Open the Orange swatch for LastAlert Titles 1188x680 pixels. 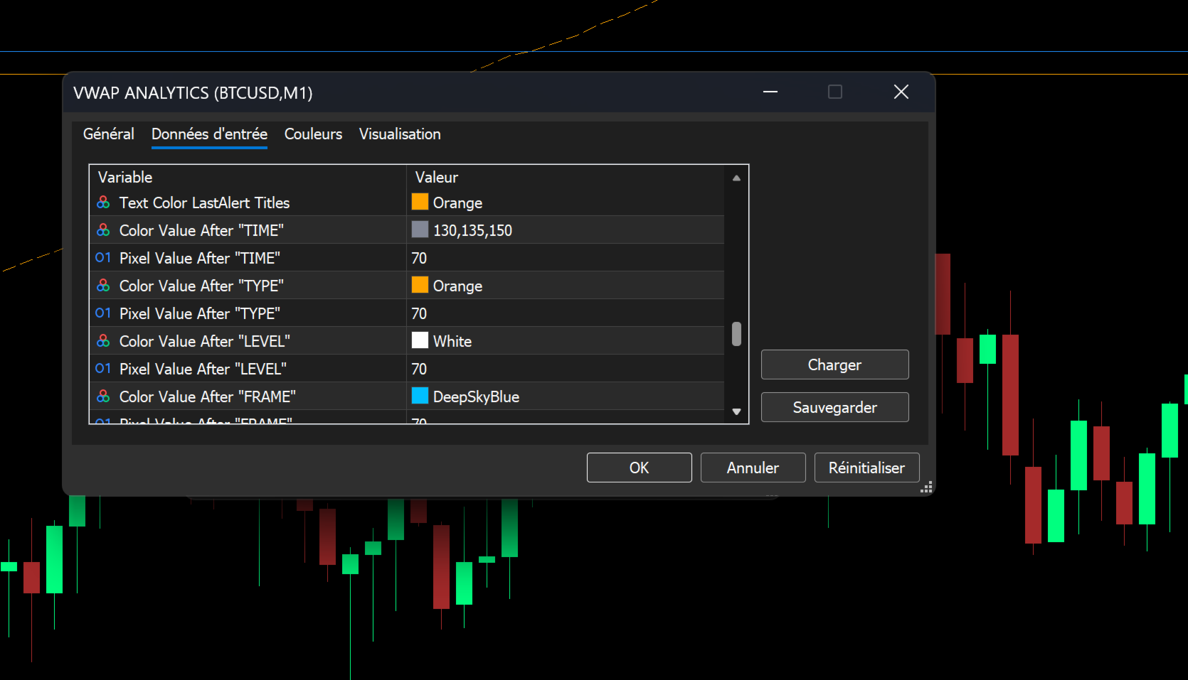tap(420, 202)
